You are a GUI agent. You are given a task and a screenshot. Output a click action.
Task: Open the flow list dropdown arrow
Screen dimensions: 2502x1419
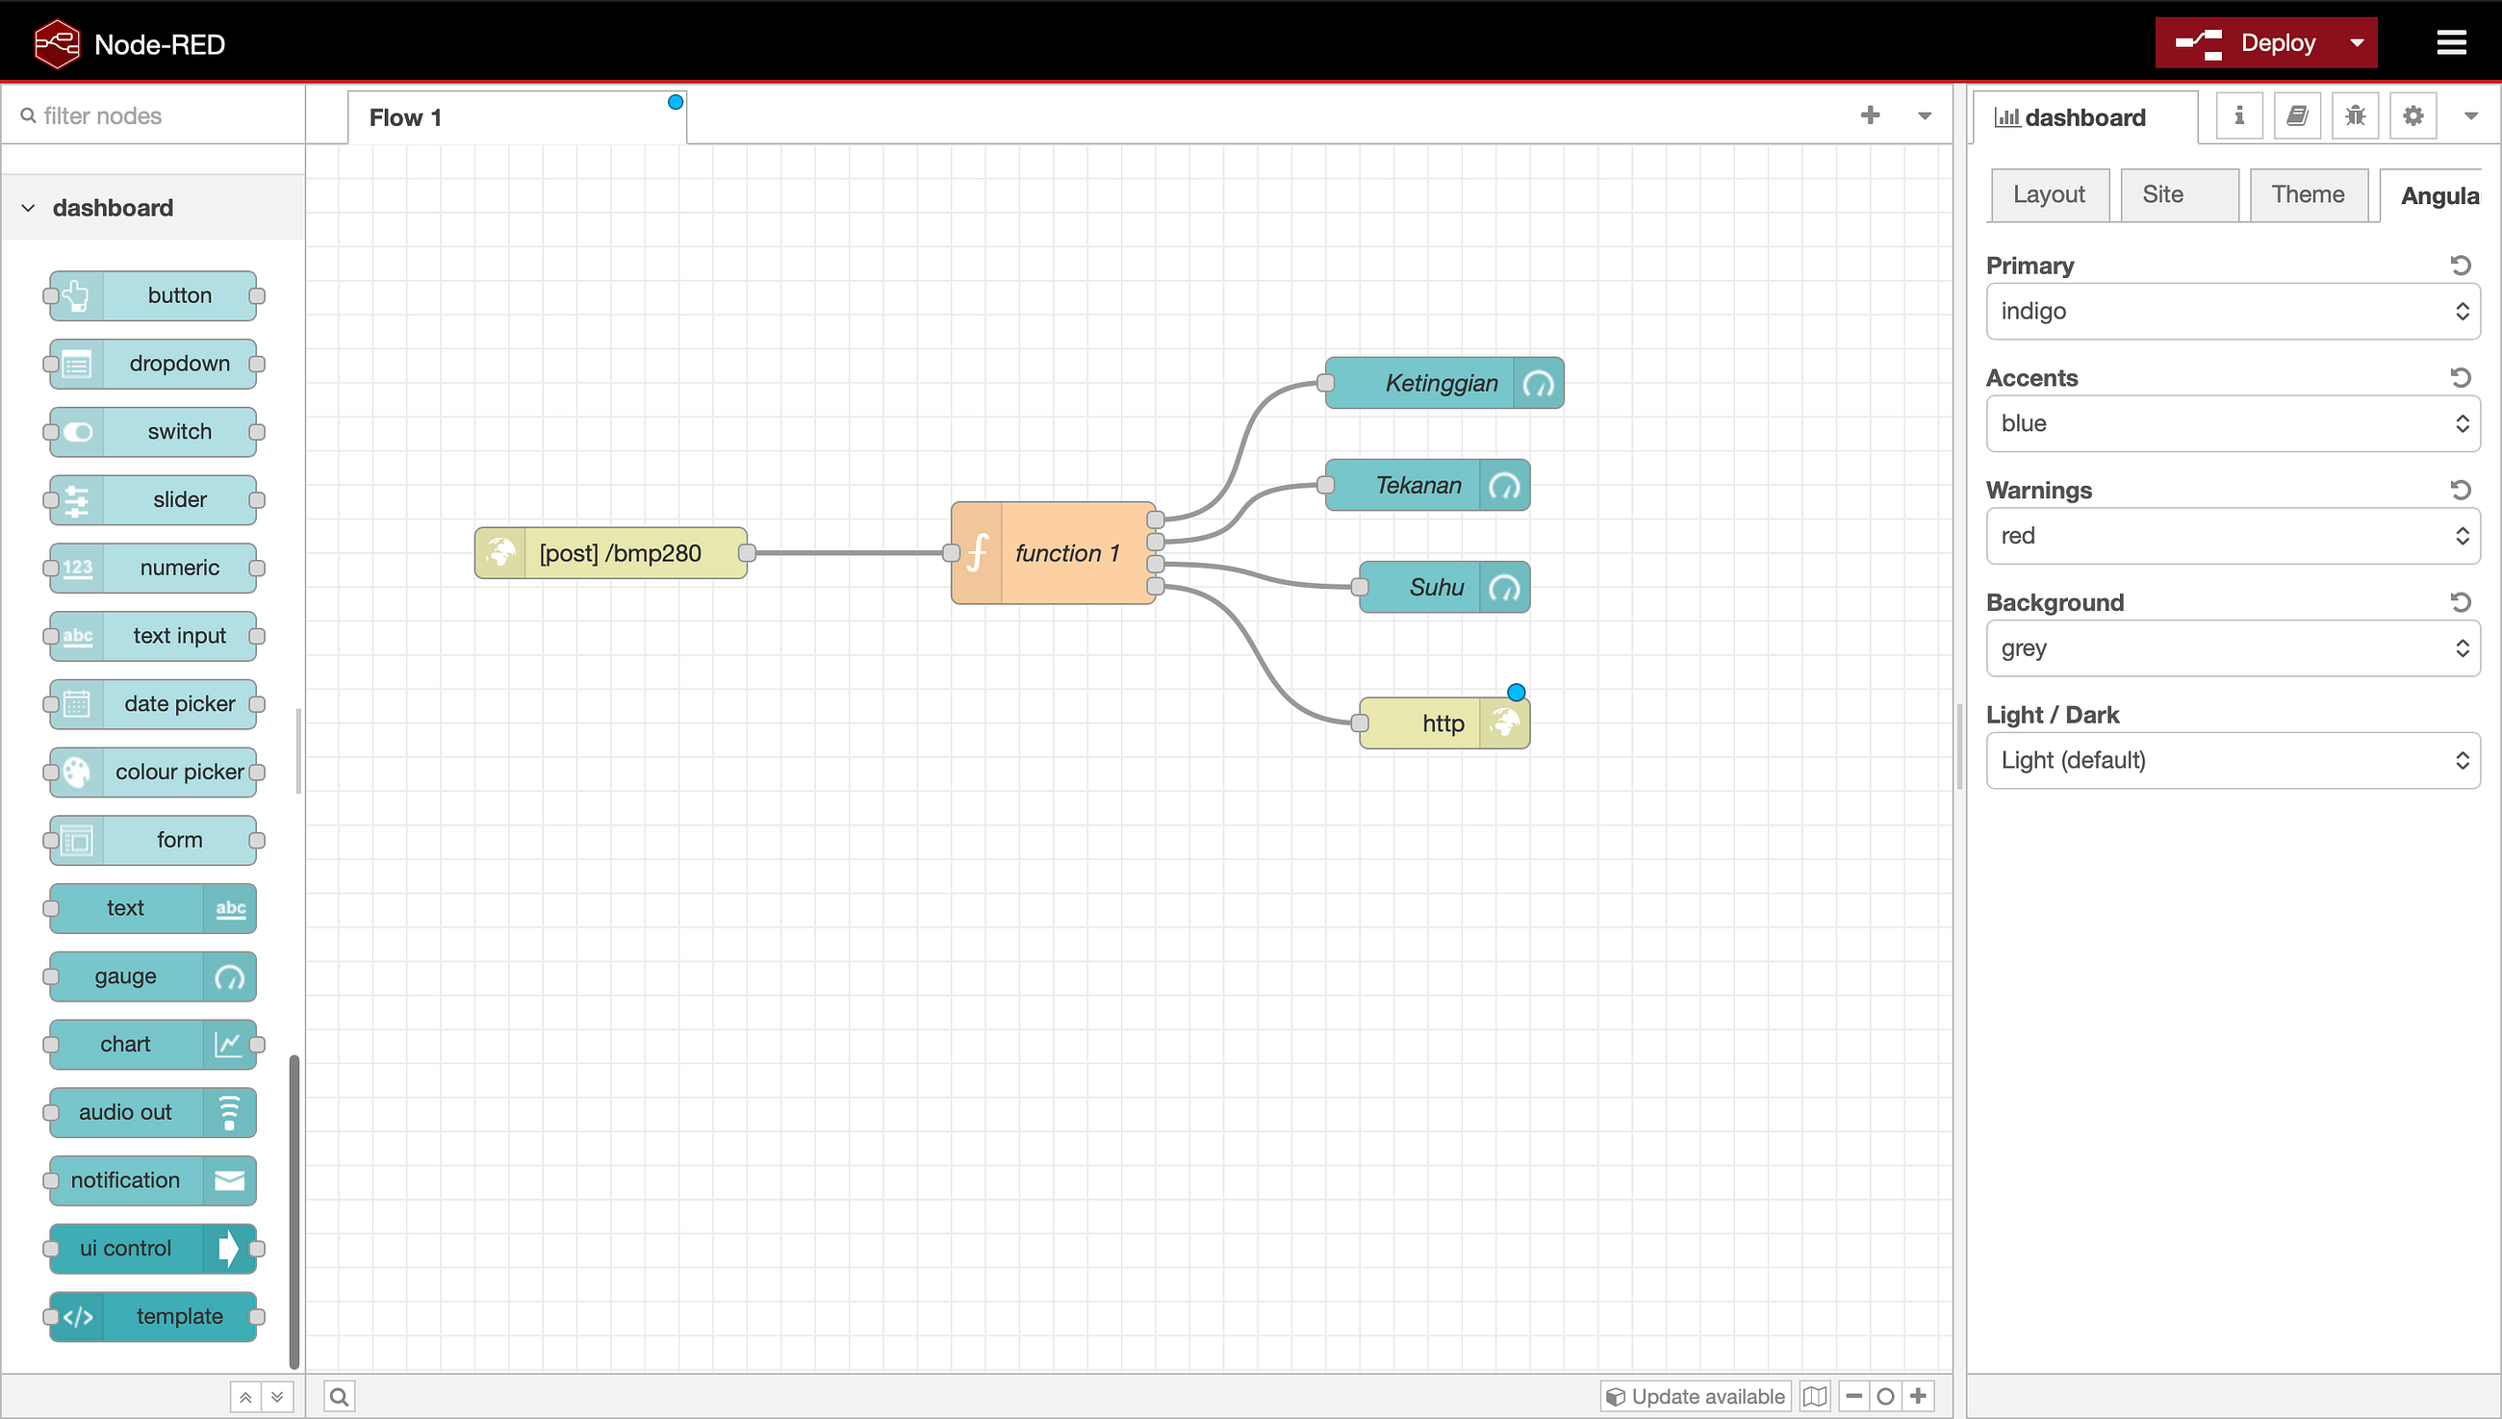1924,116
